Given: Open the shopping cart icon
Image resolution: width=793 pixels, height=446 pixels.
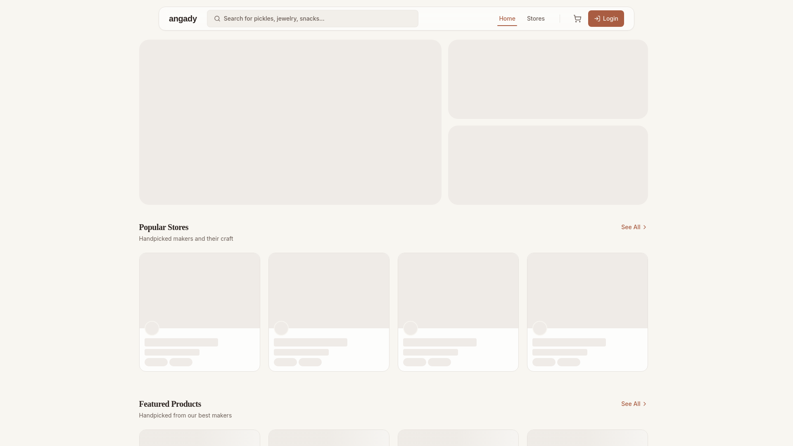Looking at the screenshot, I should pos(577,19).
